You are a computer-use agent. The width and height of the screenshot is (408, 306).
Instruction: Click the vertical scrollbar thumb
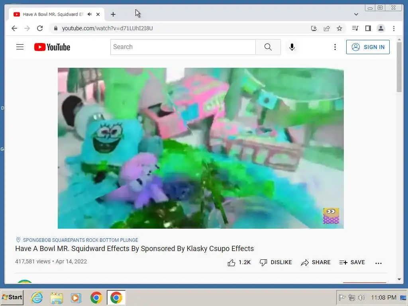point(399,67)
